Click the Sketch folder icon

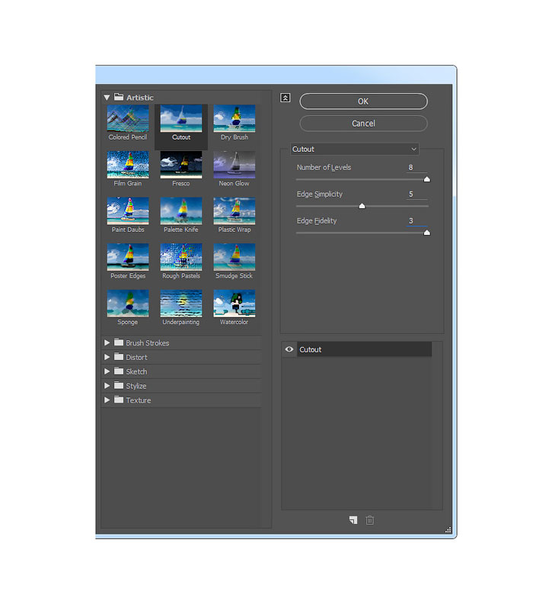[x=119, y=371]
